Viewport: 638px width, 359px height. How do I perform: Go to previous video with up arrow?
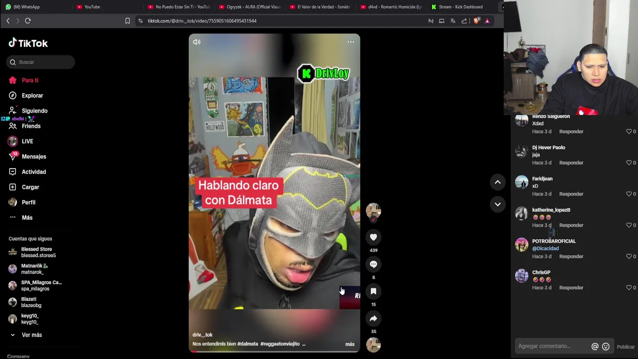pos(497,182)
